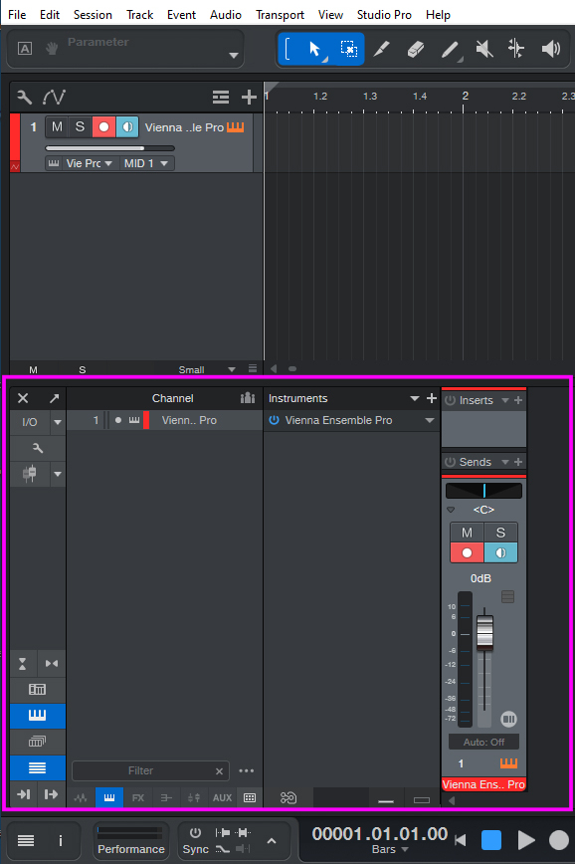Detach the mixer console panel
Screen dimensions: 575x864
click(x=54, y=398)
